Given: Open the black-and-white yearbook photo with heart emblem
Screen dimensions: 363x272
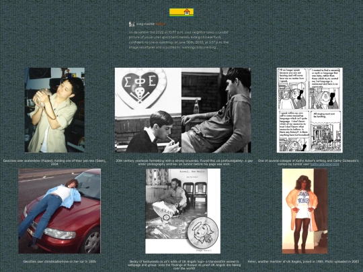Looking at the screenshot, I should [x=183, y=110].
